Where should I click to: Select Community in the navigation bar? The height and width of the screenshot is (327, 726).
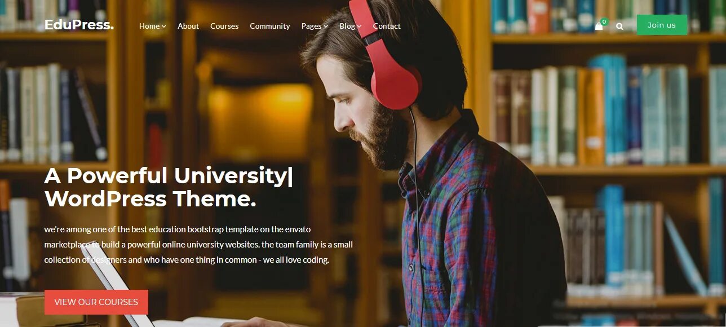(270, 26)
